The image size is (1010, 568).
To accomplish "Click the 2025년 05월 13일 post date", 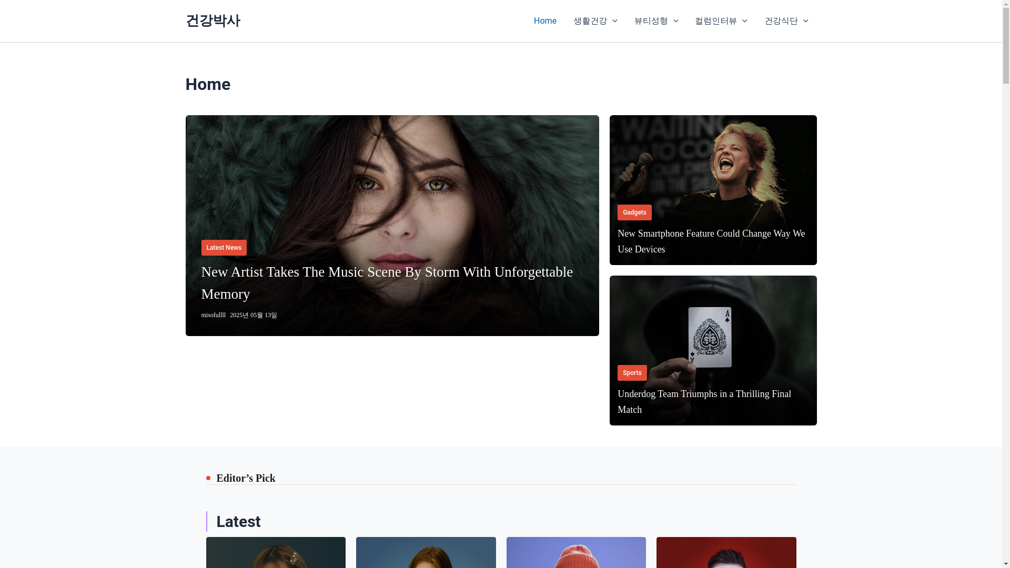I will (253, 315).
